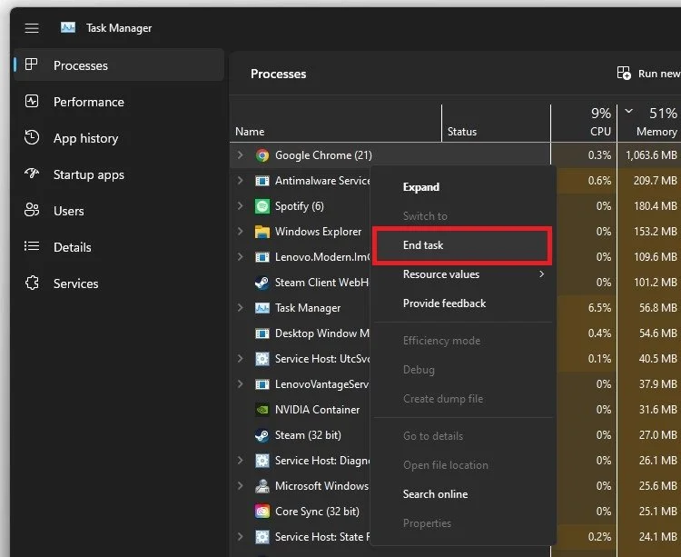Click the Services puzzle icon
This screenshot has height=557, width=681.
coord(32,283)
